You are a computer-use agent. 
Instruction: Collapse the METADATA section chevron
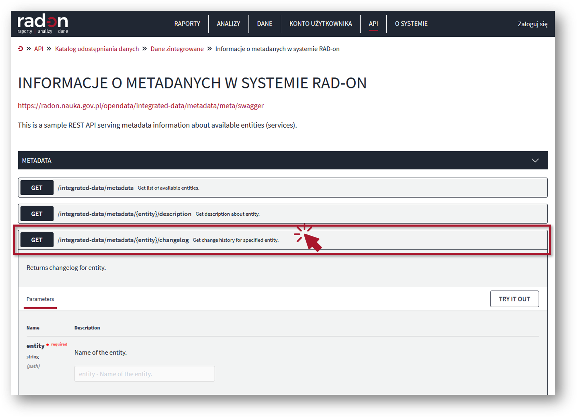pos(535,160)
